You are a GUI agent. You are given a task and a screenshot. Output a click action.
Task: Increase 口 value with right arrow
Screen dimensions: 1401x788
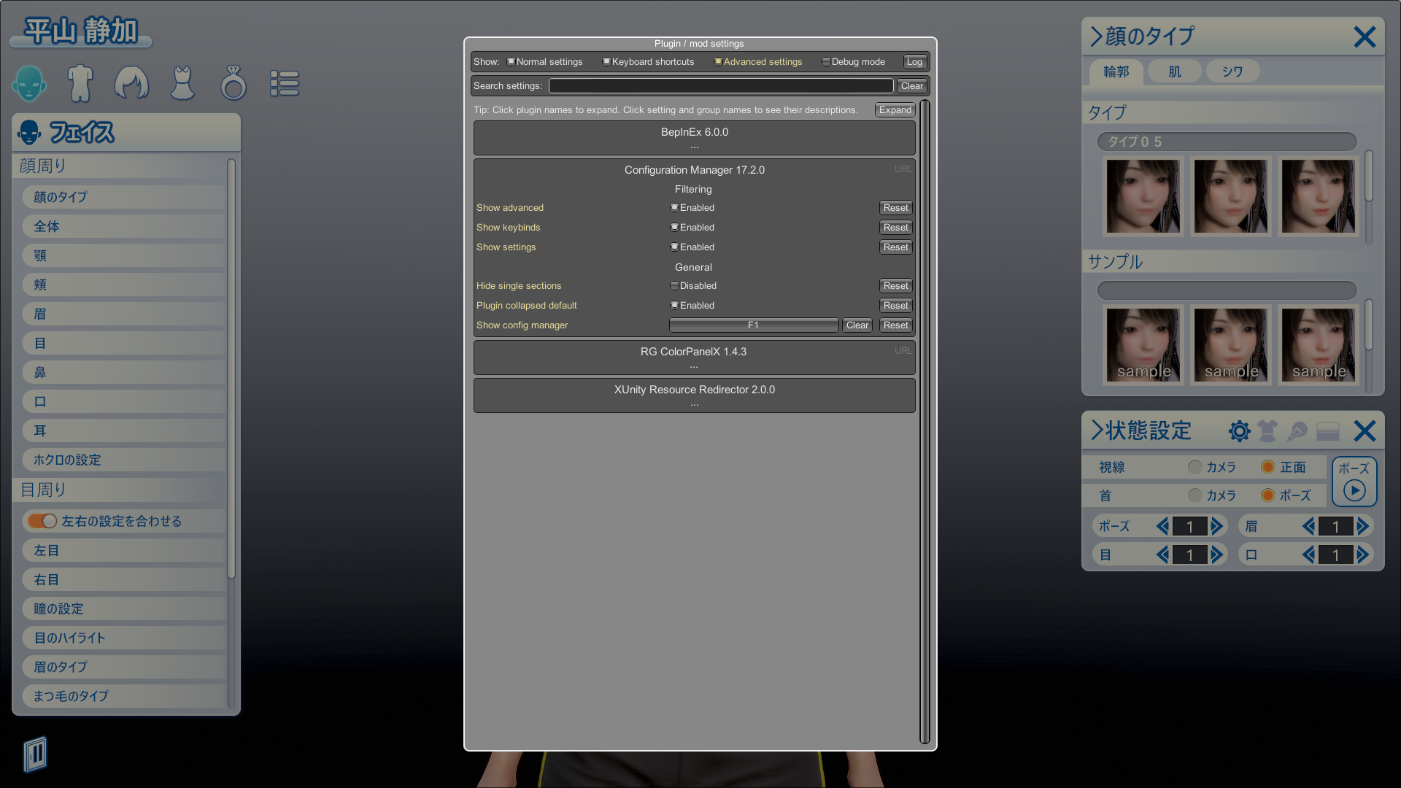(x=1362, y=555)
